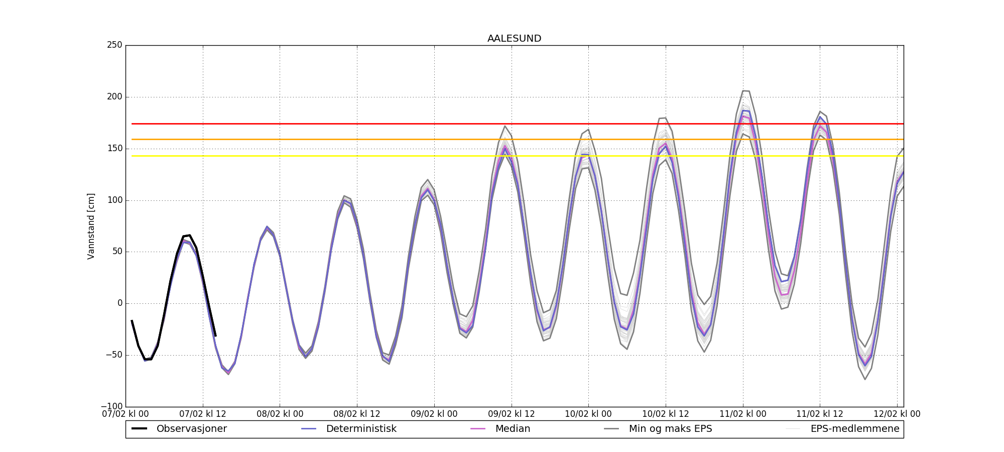
Task: Select the −100 y-axis tick value
Action: click(x=111, y=406)
